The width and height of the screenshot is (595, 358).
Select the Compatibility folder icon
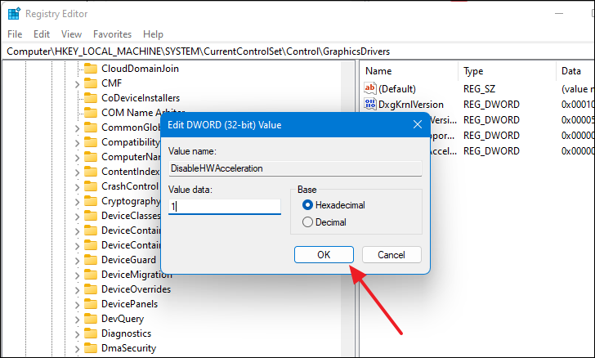point(90,142)
